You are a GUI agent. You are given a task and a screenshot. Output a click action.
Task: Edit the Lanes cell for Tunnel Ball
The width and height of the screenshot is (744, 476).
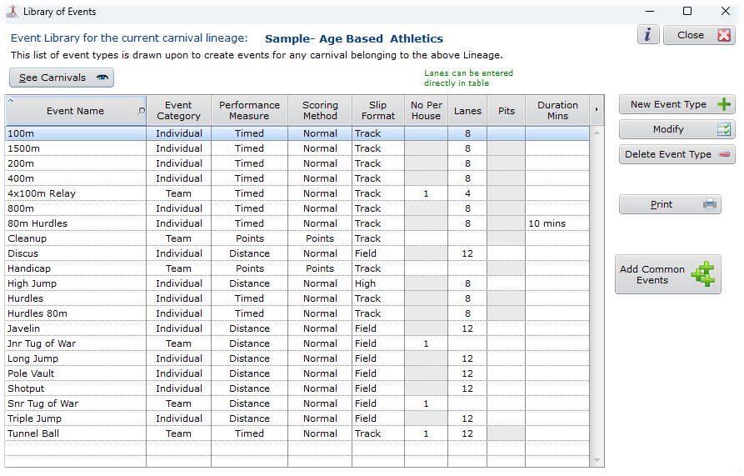[467, 433]
